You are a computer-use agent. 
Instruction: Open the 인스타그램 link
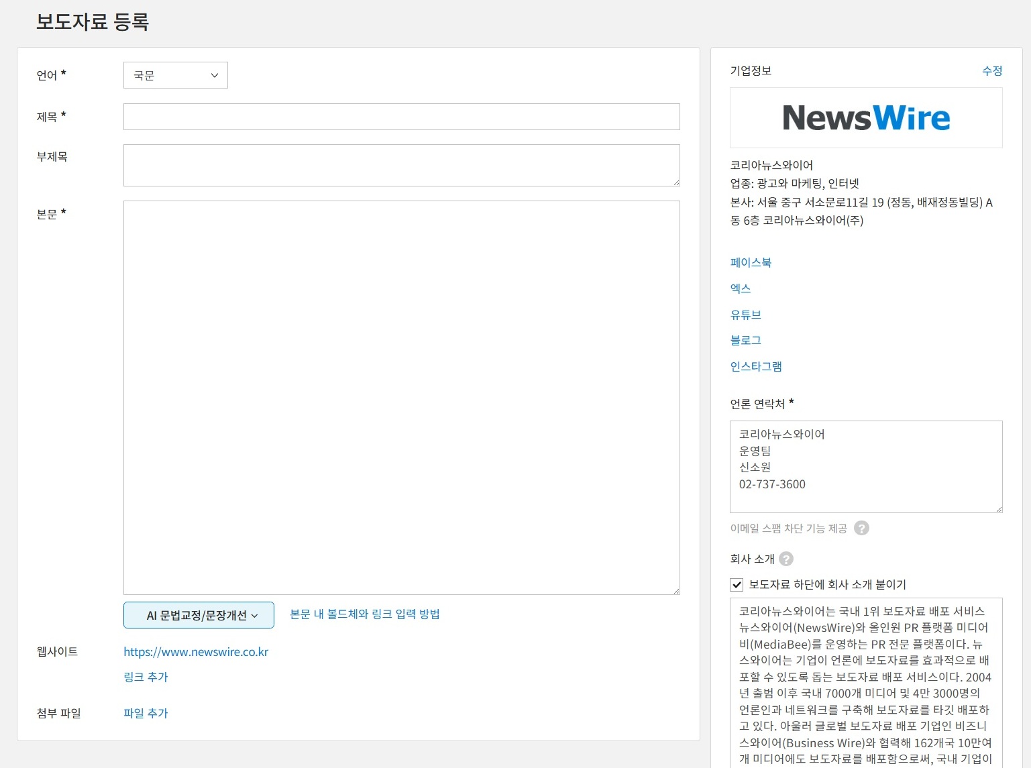(756, 367)
